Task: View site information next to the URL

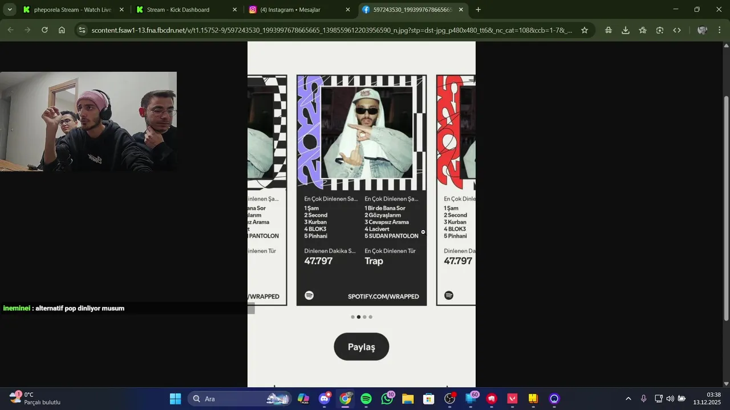Action: (82, 30)
